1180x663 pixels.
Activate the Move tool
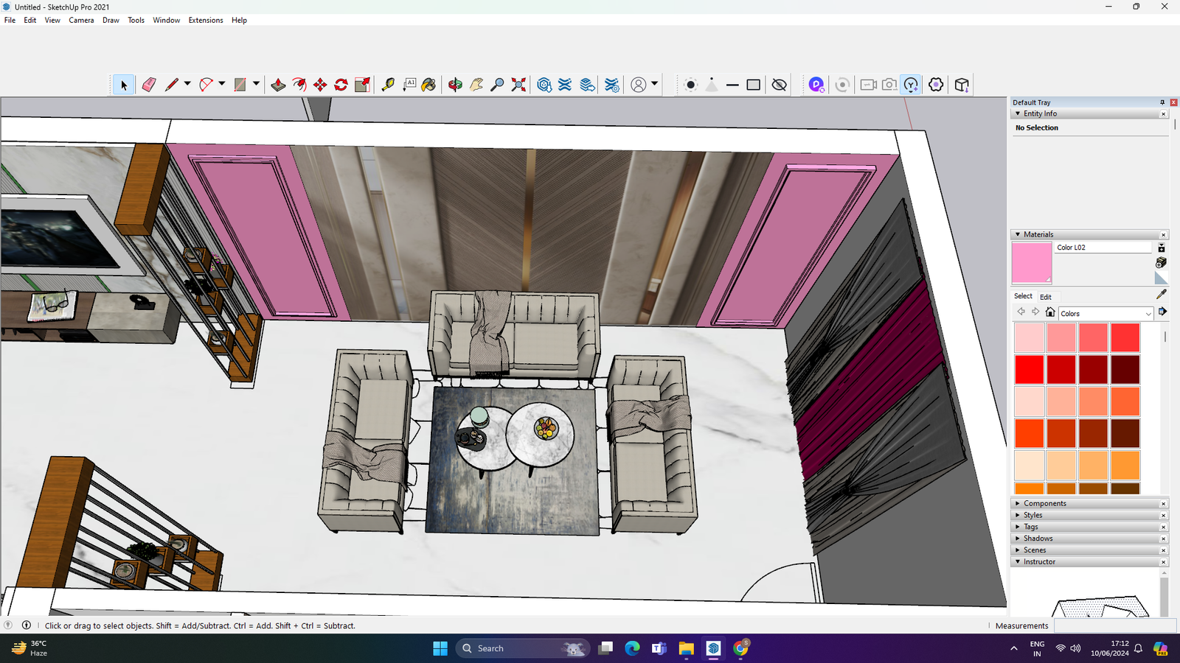320,85
